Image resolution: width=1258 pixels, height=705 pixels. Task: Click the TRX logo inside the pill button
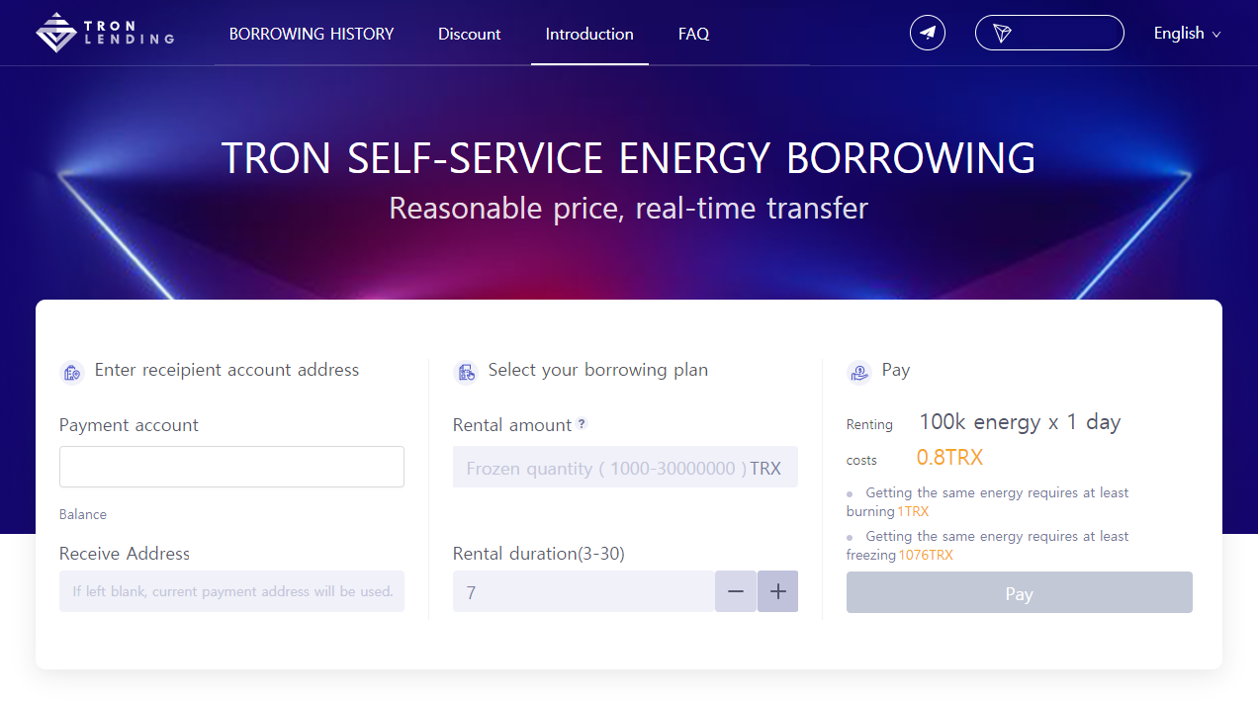(x=1002, y=32)
